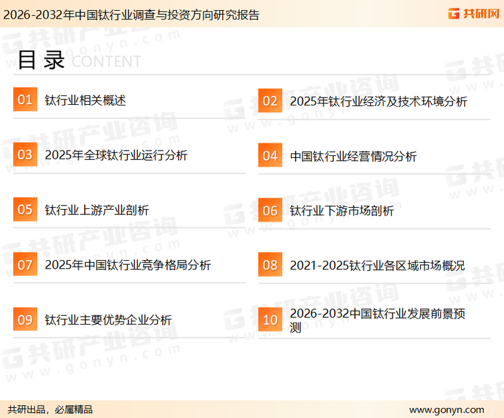Viewport: 504px width, 418px height.
Task: Open chapter 2025年钛行业经济及技术环境分析
Action: coord(378,101)
